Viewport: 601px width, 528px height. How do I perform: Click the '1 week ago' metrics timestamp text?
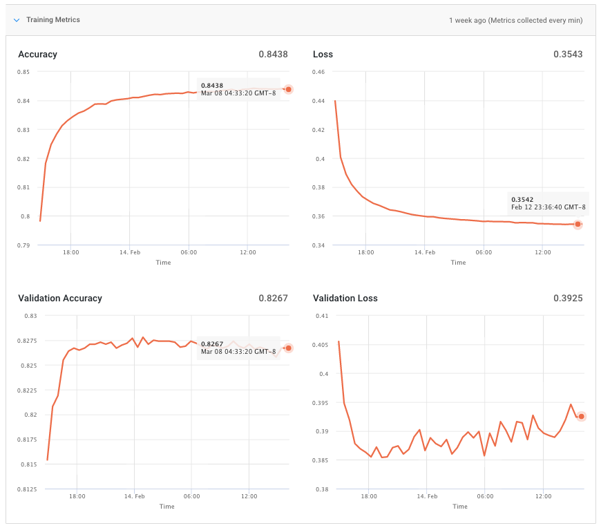tap(515, 21)
